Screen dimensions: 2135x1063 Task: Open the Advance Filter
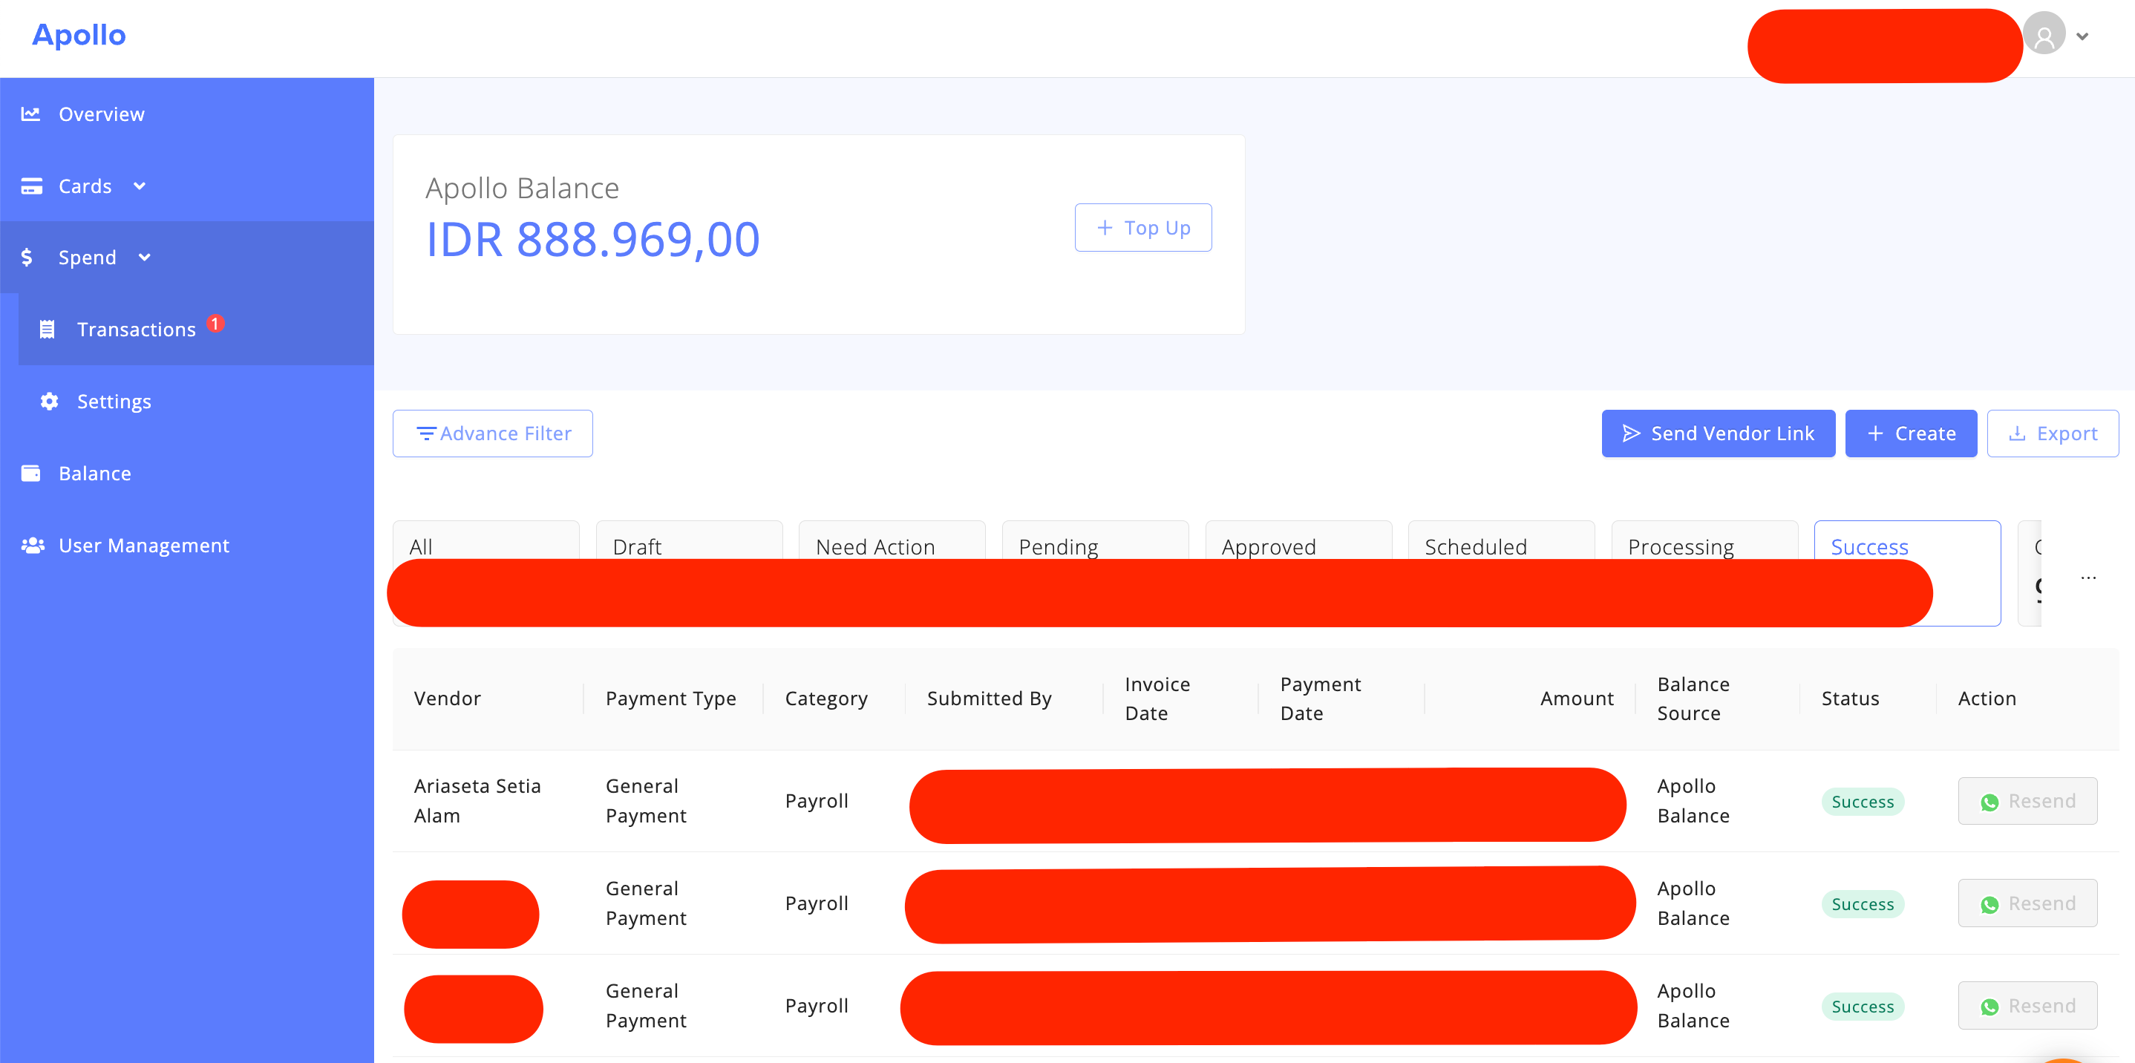click(x=493, y=434)
